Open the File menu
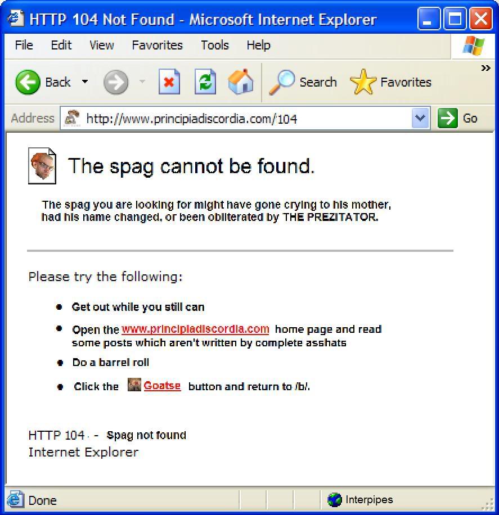The image size is (499, 515). point(24,45)
